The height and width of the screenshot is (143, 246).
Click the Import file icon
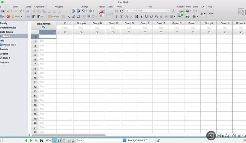point(102,14)
